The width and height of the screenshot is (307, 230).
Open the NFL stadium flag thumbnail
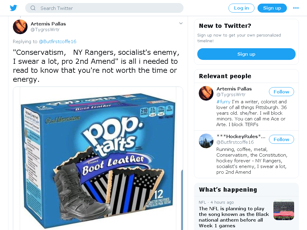coord(284,210)
